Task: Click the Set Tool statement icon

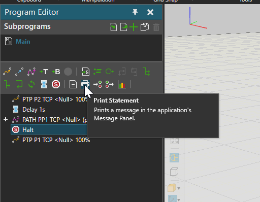Action: click(x=44, y=72)
